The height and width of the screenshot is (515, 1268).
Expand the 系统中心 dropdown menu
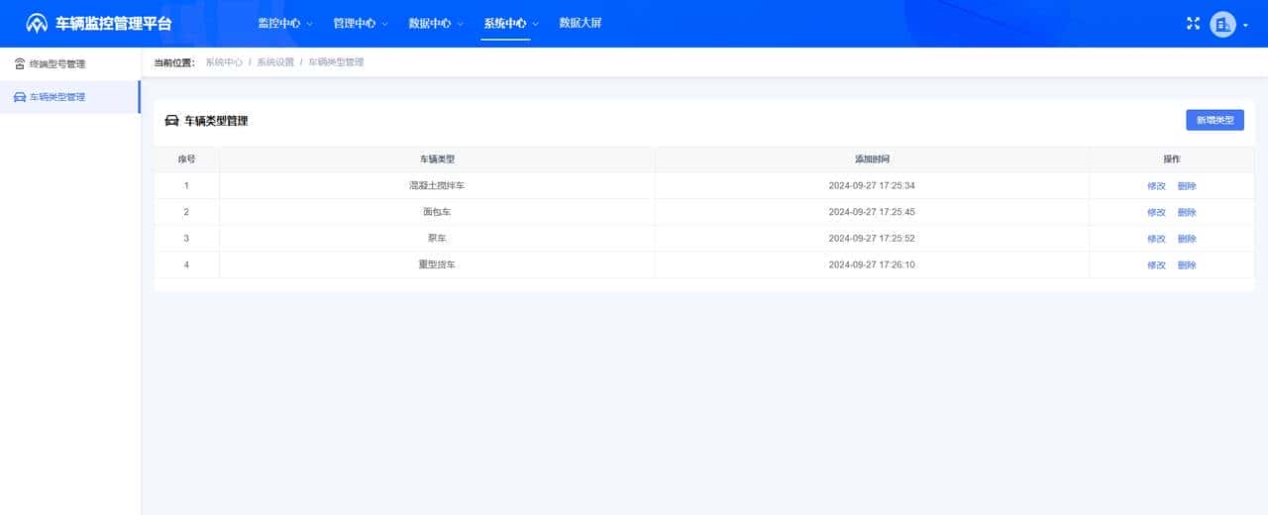pos(511,24)
